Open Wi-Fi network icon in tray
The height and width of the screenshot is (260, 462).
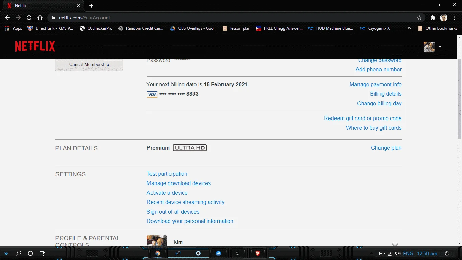coord(390,253)
